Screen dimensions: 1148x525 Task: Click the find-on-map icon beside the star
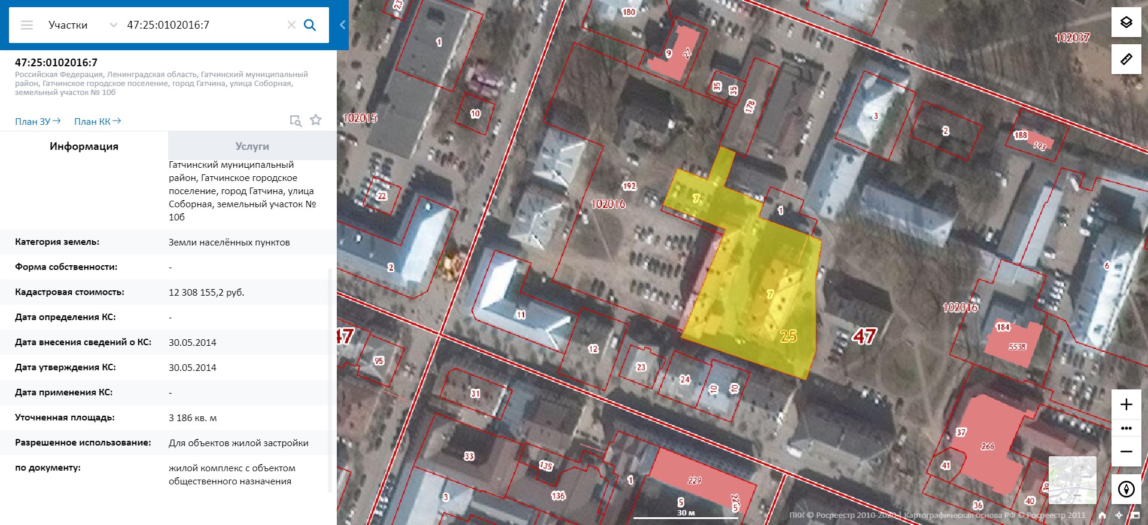click(x=296, y=121)
